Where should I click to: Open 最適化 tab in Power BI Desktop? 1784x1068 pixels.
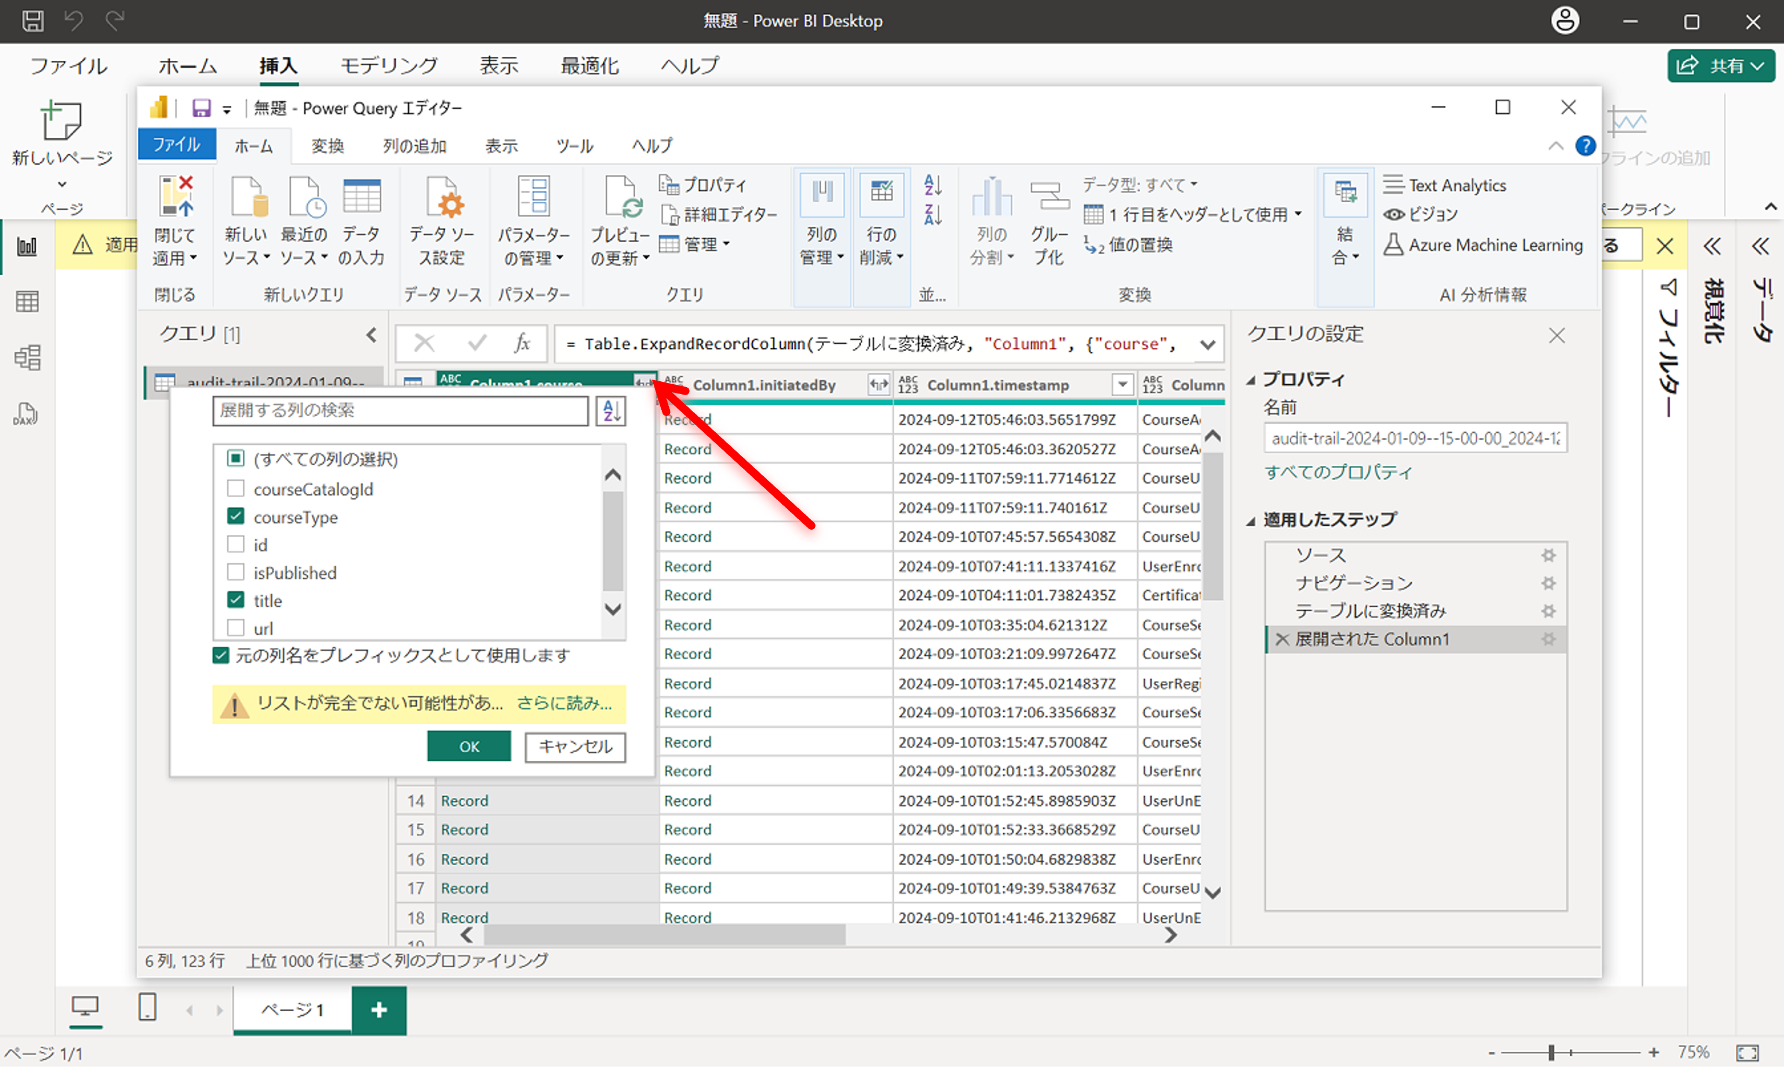[589, 65]
